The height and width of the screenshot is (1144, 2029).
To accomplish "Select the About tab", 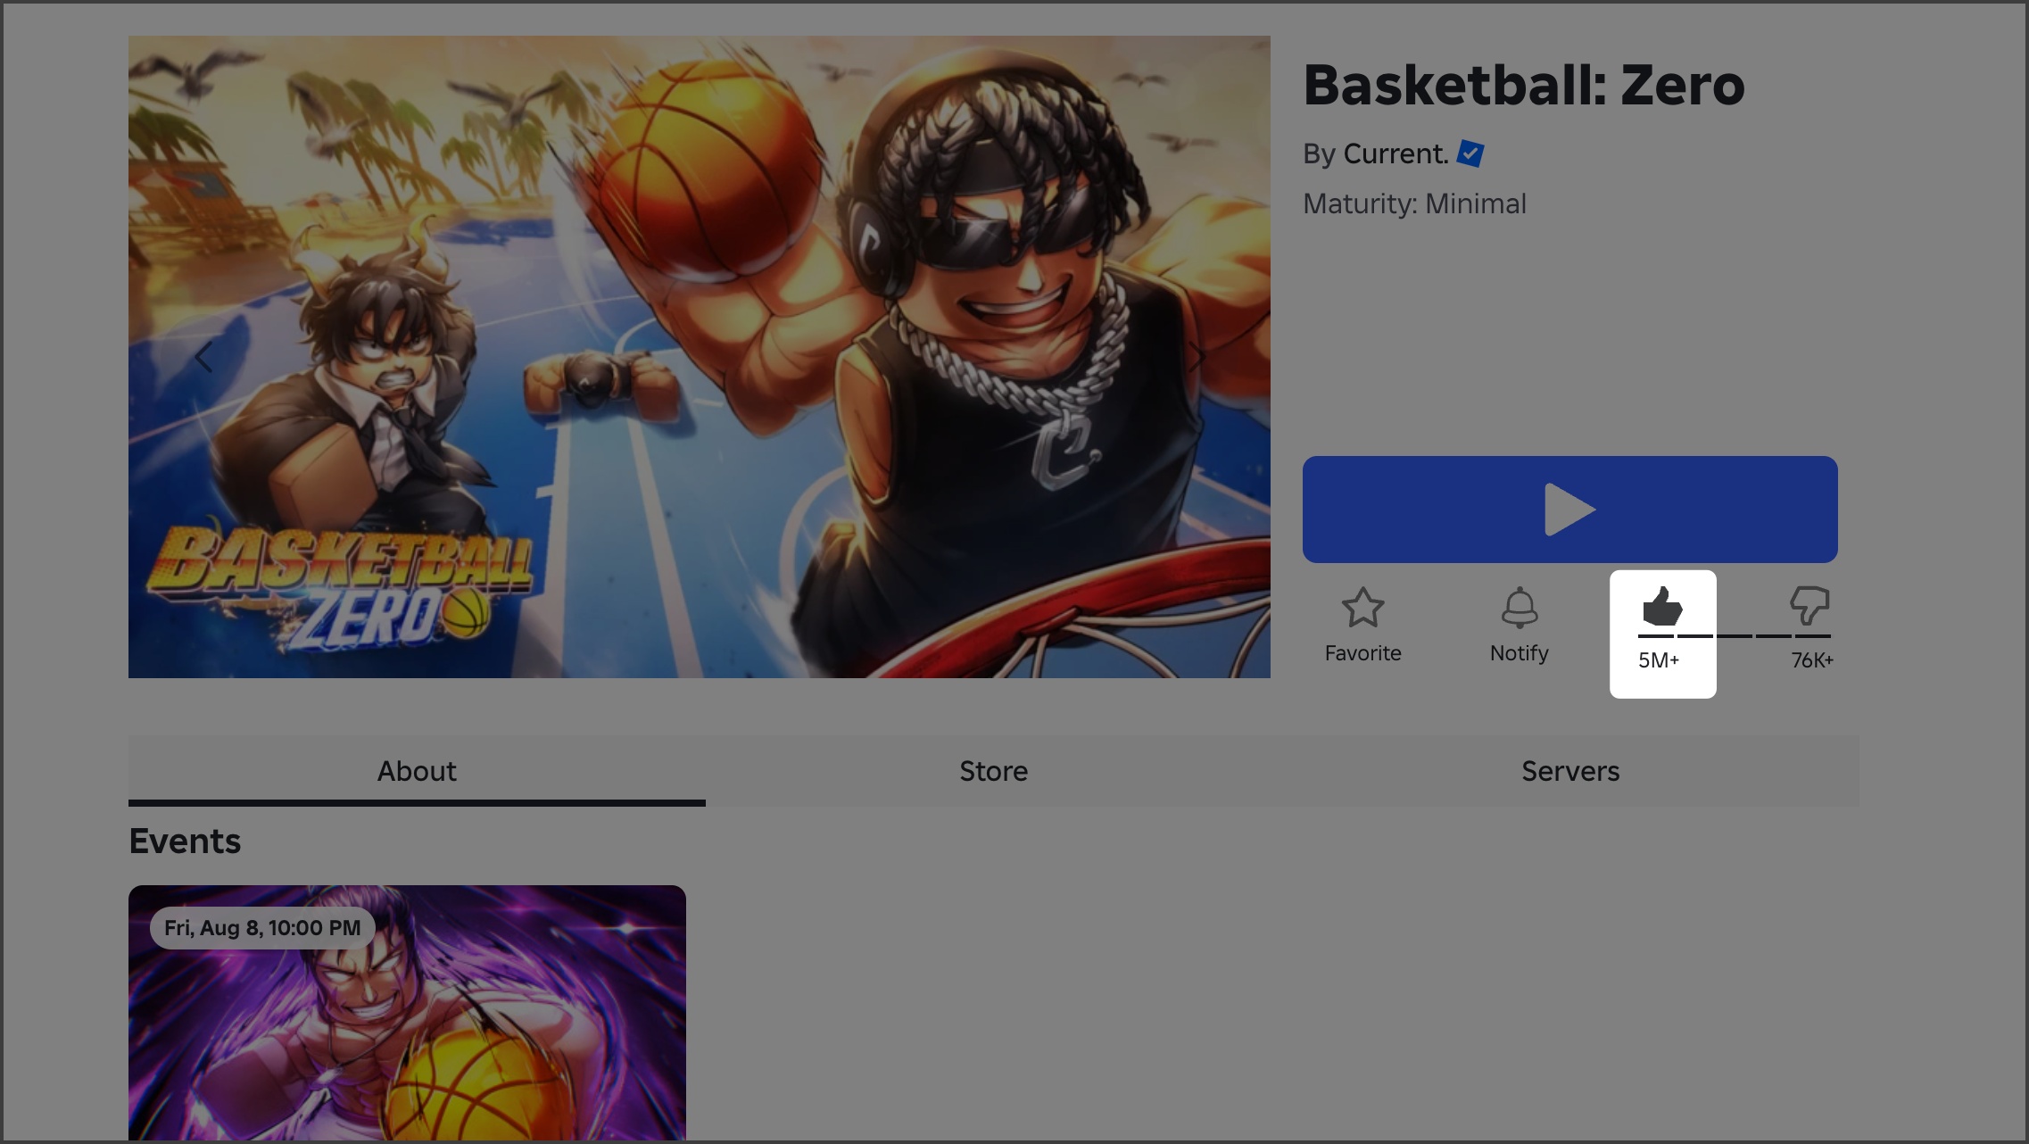I will click(416, 771).
